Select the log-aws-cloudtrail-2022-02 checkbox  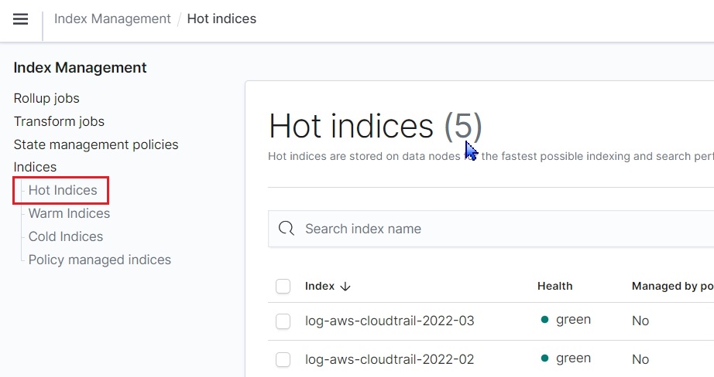283,359
